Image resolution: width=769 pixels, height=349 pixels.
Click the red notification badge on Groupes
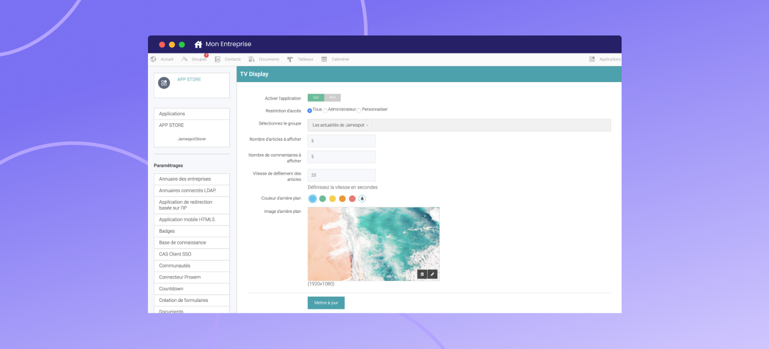click(x=206, y=55)
